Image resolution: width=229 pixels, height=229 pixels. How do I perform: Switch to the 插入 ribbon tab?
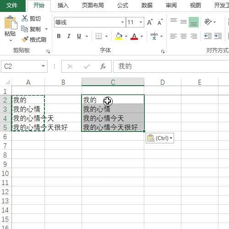(63, 5)
